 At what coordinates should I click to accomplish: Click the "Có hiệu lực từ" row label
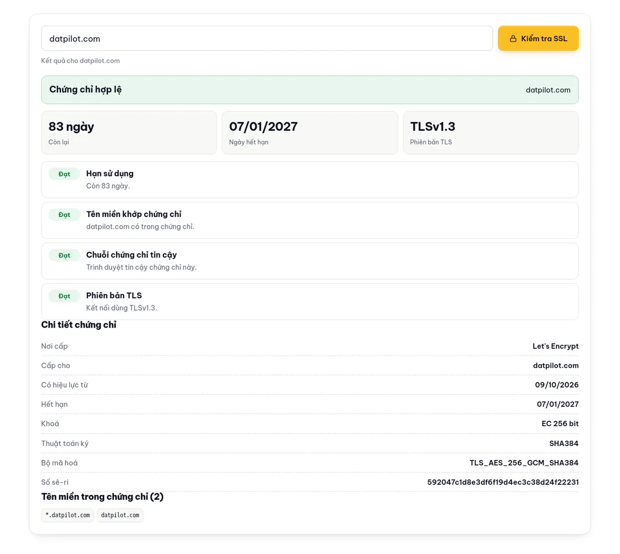click(65, 385)
